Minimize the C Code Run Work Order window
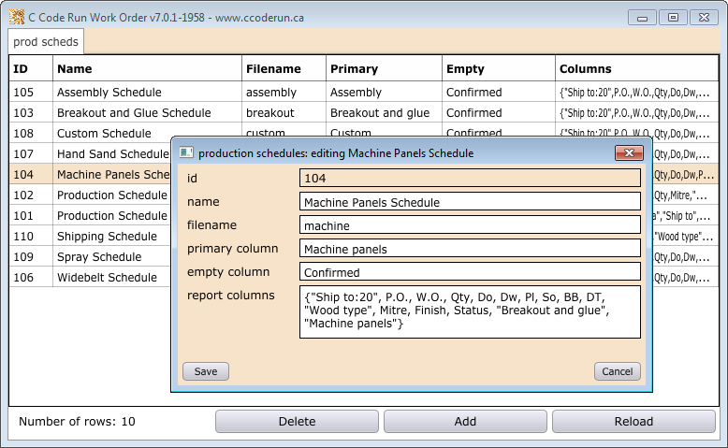Screen dimensions: 728x448 point(642,18)
